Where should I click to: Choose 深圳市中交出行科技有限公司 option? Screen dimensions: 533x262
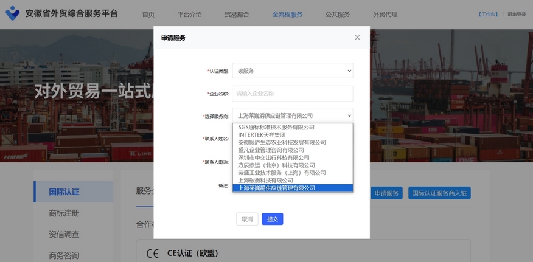(293, 157)
